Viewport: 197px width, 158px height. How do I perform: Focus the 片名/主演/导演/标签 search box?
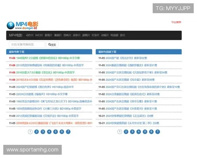pyautogui.click(x=27, y=44)
